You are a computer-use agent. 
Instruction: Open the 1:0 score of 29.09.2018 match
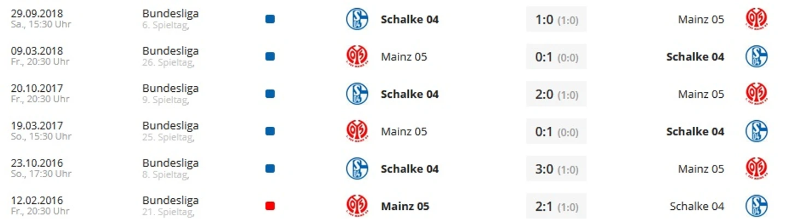[x=556, y=20]
